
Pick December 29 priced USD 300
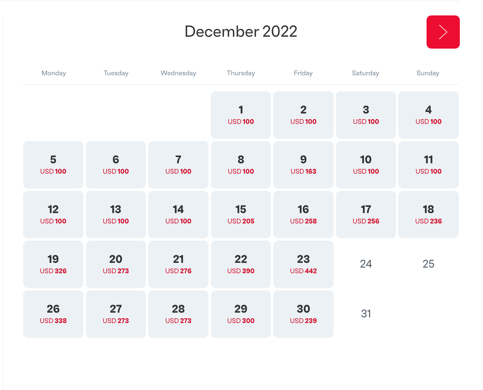point(241,314)
